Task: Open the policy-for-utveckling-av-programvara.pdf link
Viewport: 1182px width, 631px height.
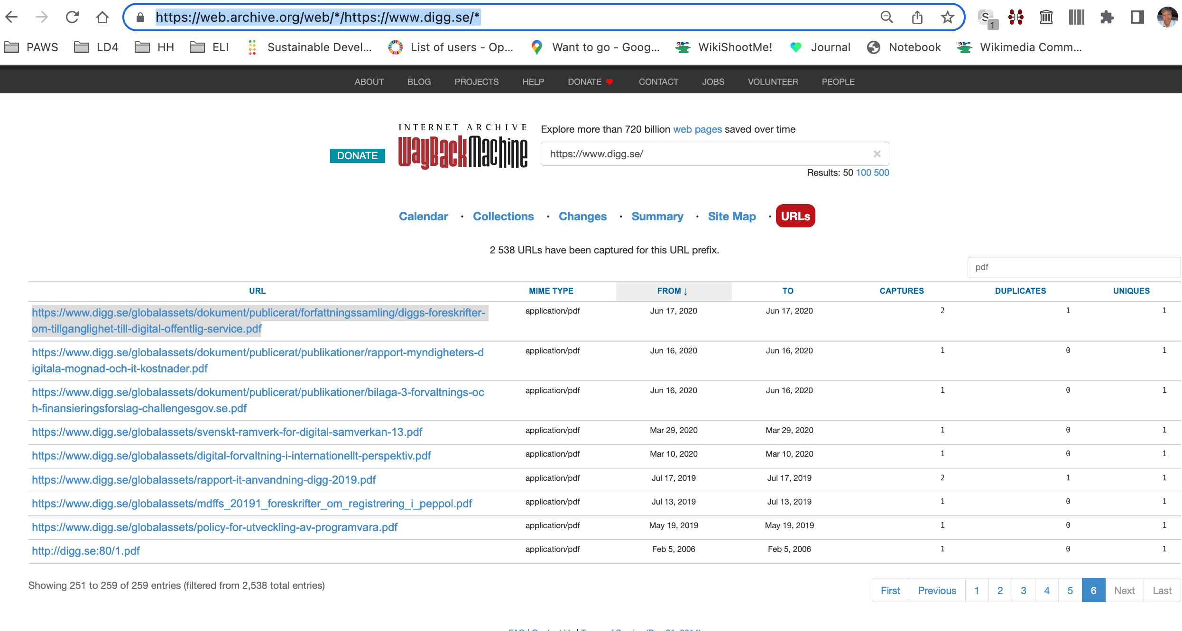Action: click(x=214, y=527)
